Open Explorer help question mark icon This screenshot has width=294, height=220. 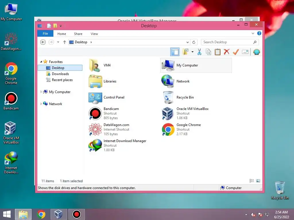259,33
